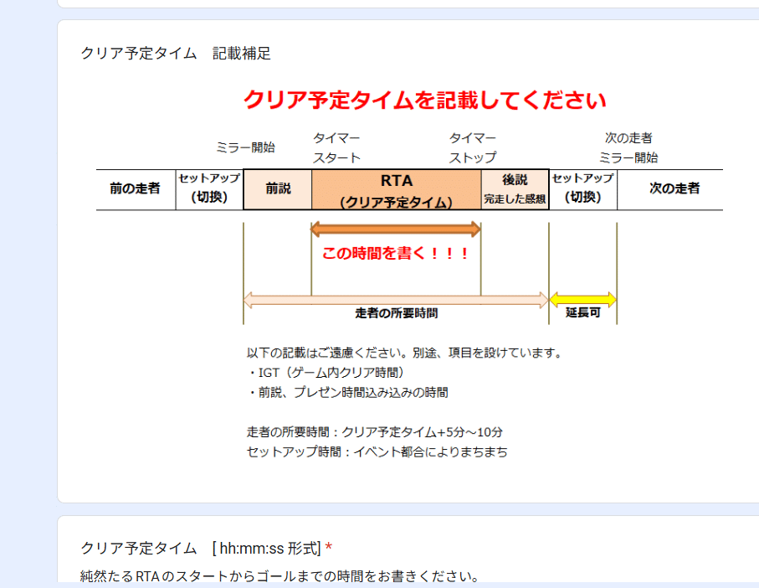Click the orange この時間を書く arrow

pos(396,227)
